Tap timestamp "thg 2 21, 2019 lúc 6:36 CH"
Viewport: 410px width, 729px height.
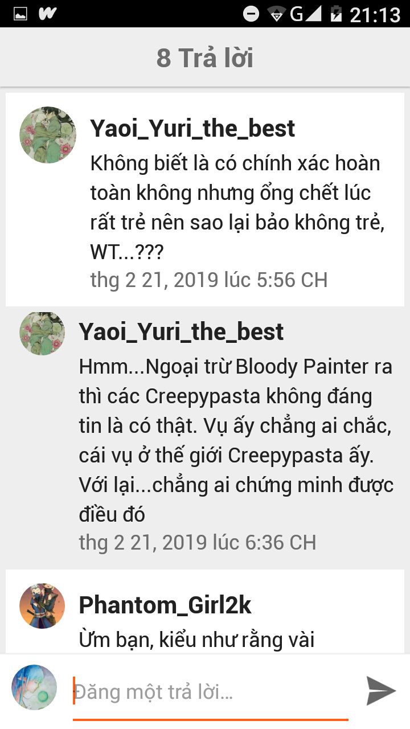(198, 542)
